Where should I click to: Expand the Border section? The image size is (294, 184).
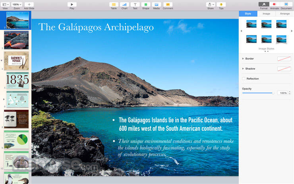[243, 59]
